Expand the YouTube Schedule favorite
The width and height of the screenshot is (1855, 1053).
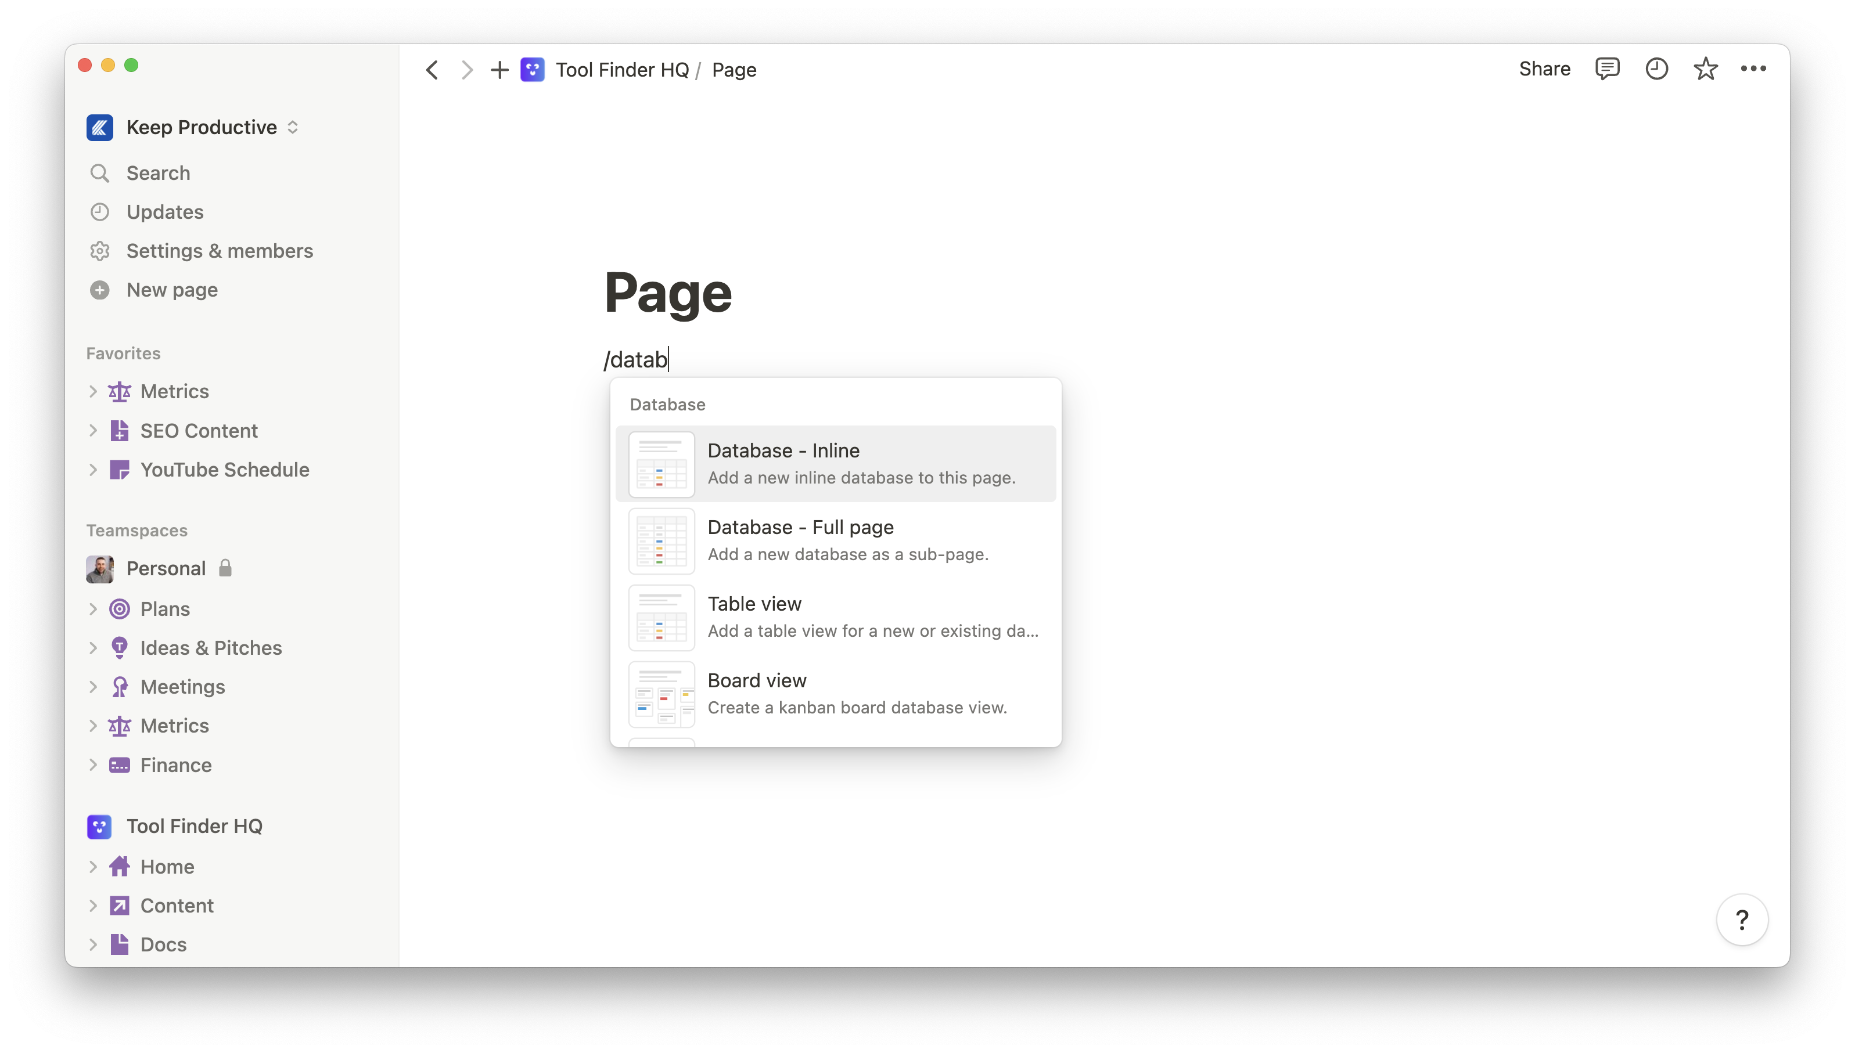94,470
